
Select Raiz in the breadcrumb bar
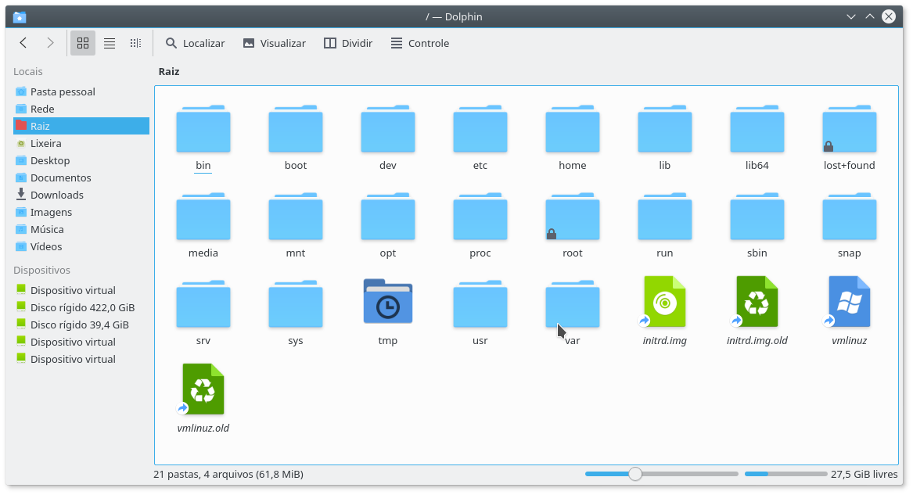click(x=169, y=70)
